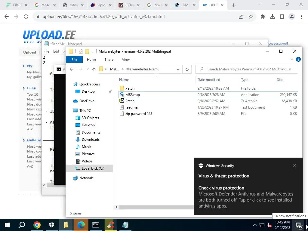Open Chrome downloads icon
The image size is (308, 231).
(x=273, y=17)
